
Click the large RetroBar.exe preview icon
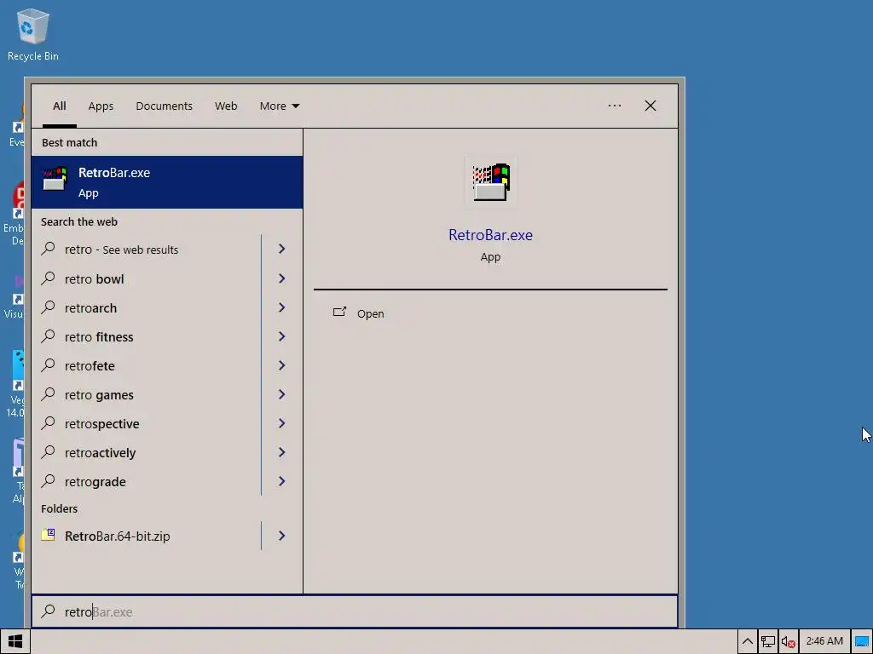490,182
